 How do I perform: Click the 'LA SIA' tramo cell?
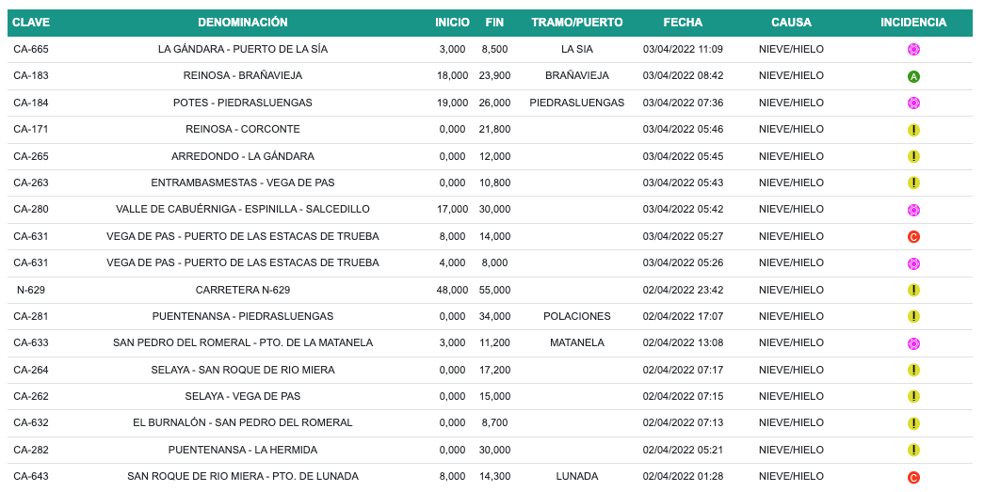click(576, 49)
